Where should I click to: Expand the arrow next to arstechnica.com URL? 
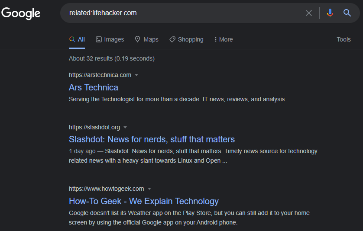(x=136, y=75)
